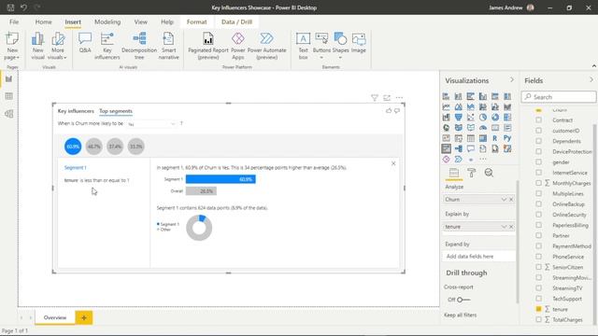Viewport: 598px width, 336px height.
Task: Insert an Image element
Action: tap(359, 43)
